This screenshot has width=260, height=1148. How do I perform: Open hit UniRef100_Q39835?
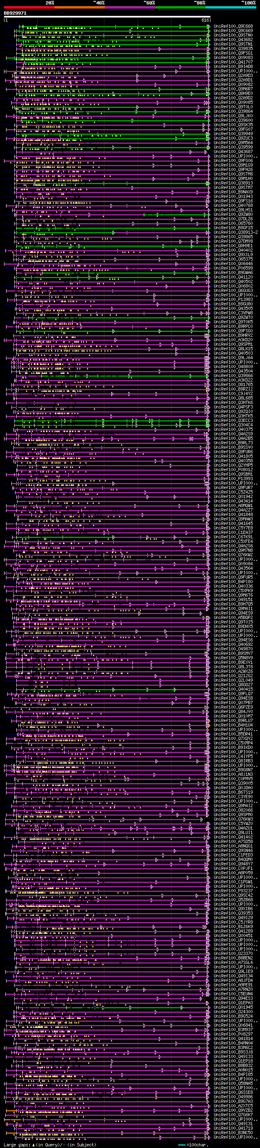tap(233, 48)
